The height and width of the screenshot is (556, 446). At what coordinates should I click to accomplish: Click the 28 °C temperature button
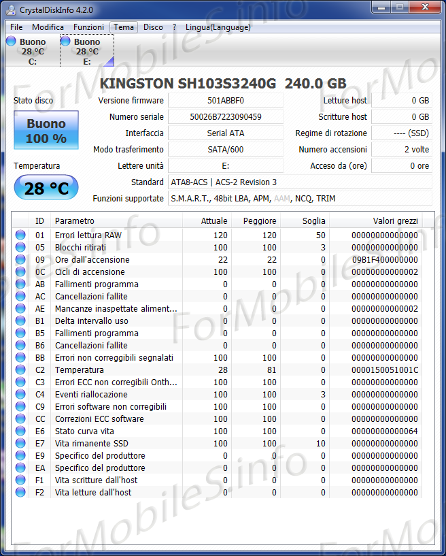[x=46, y=189]
